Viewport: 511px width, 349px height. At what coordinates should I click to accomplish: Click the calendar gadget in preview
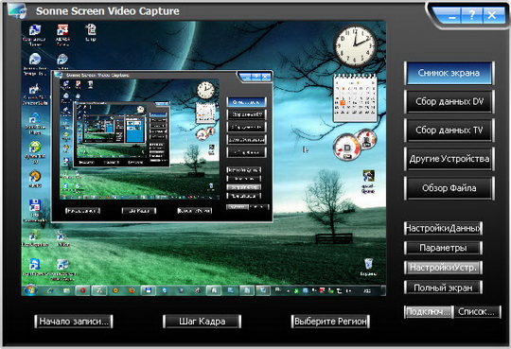pos(355,98)
